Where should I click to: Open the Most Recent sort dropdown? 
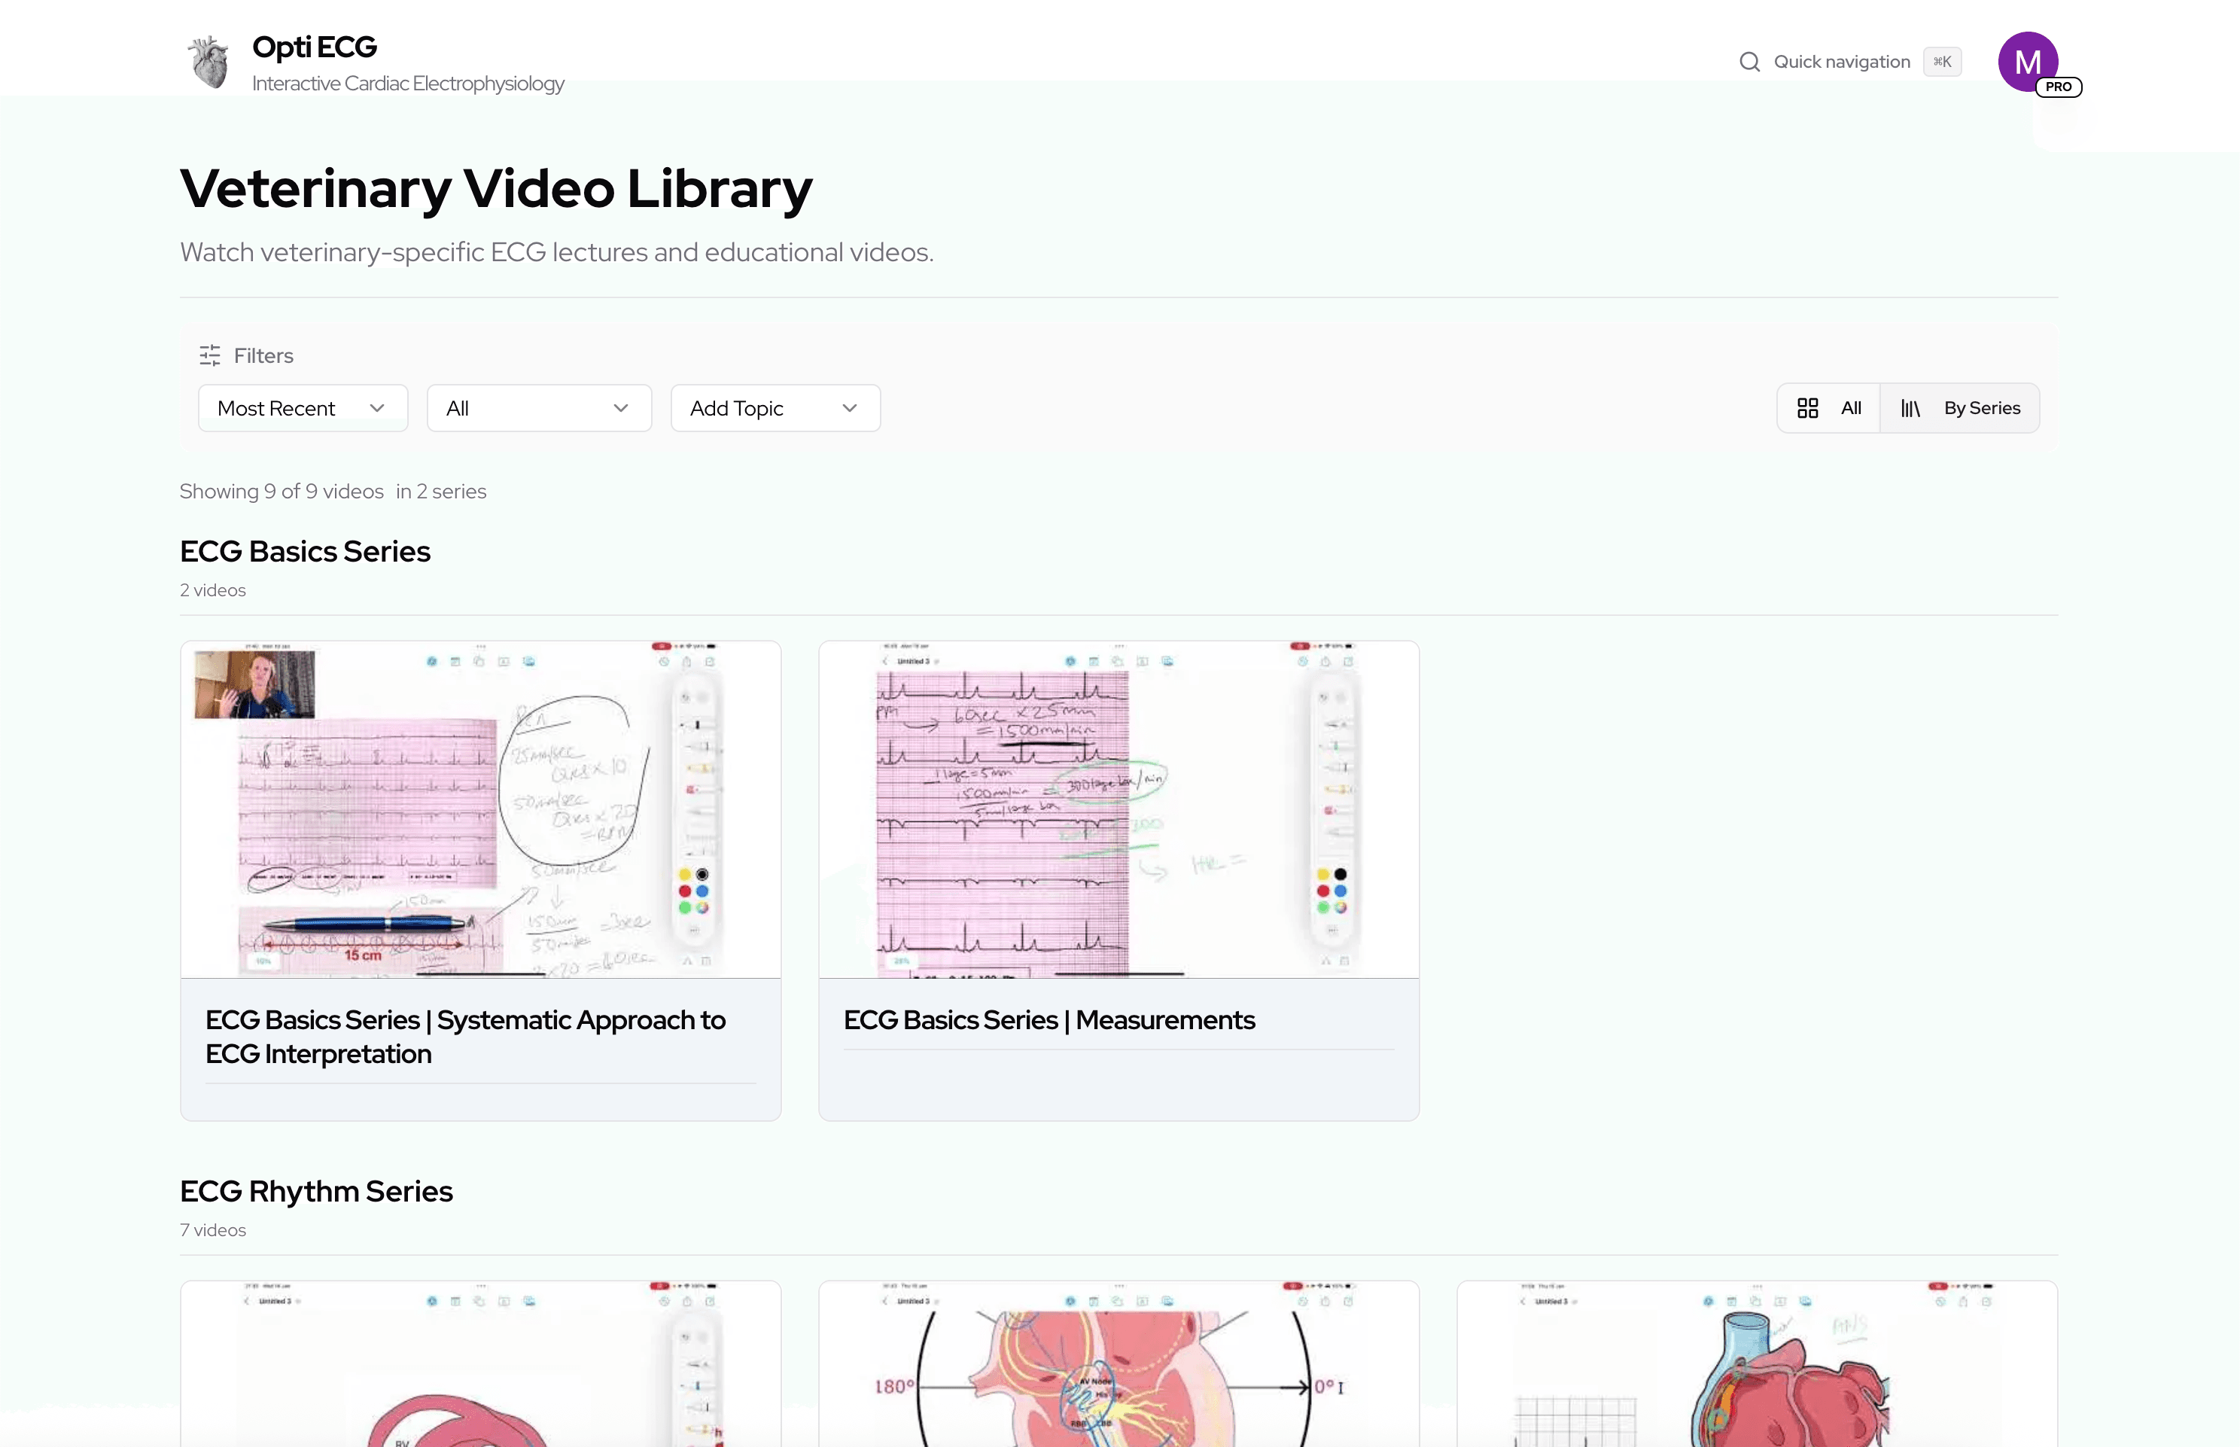[303, 407]
